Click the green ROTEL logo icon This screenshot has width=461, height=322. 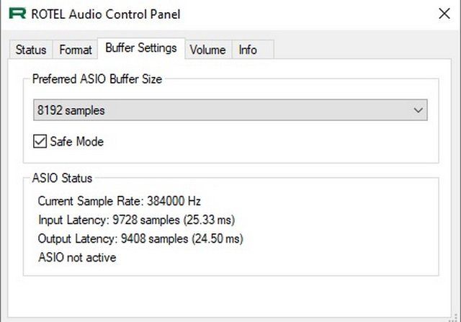click(x=17, y=14)
